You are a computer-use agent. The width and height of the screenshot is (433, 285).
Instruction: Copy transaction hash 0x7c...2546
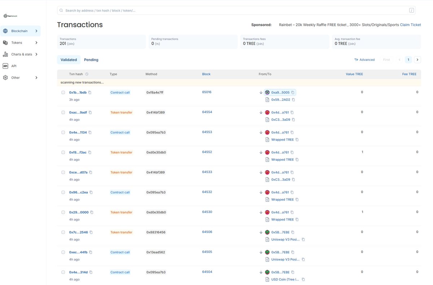(x=91, y=232)
